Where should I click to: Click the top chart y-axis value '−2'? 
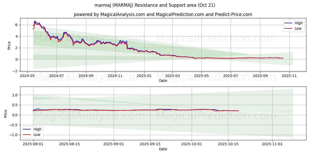point(15,71)
